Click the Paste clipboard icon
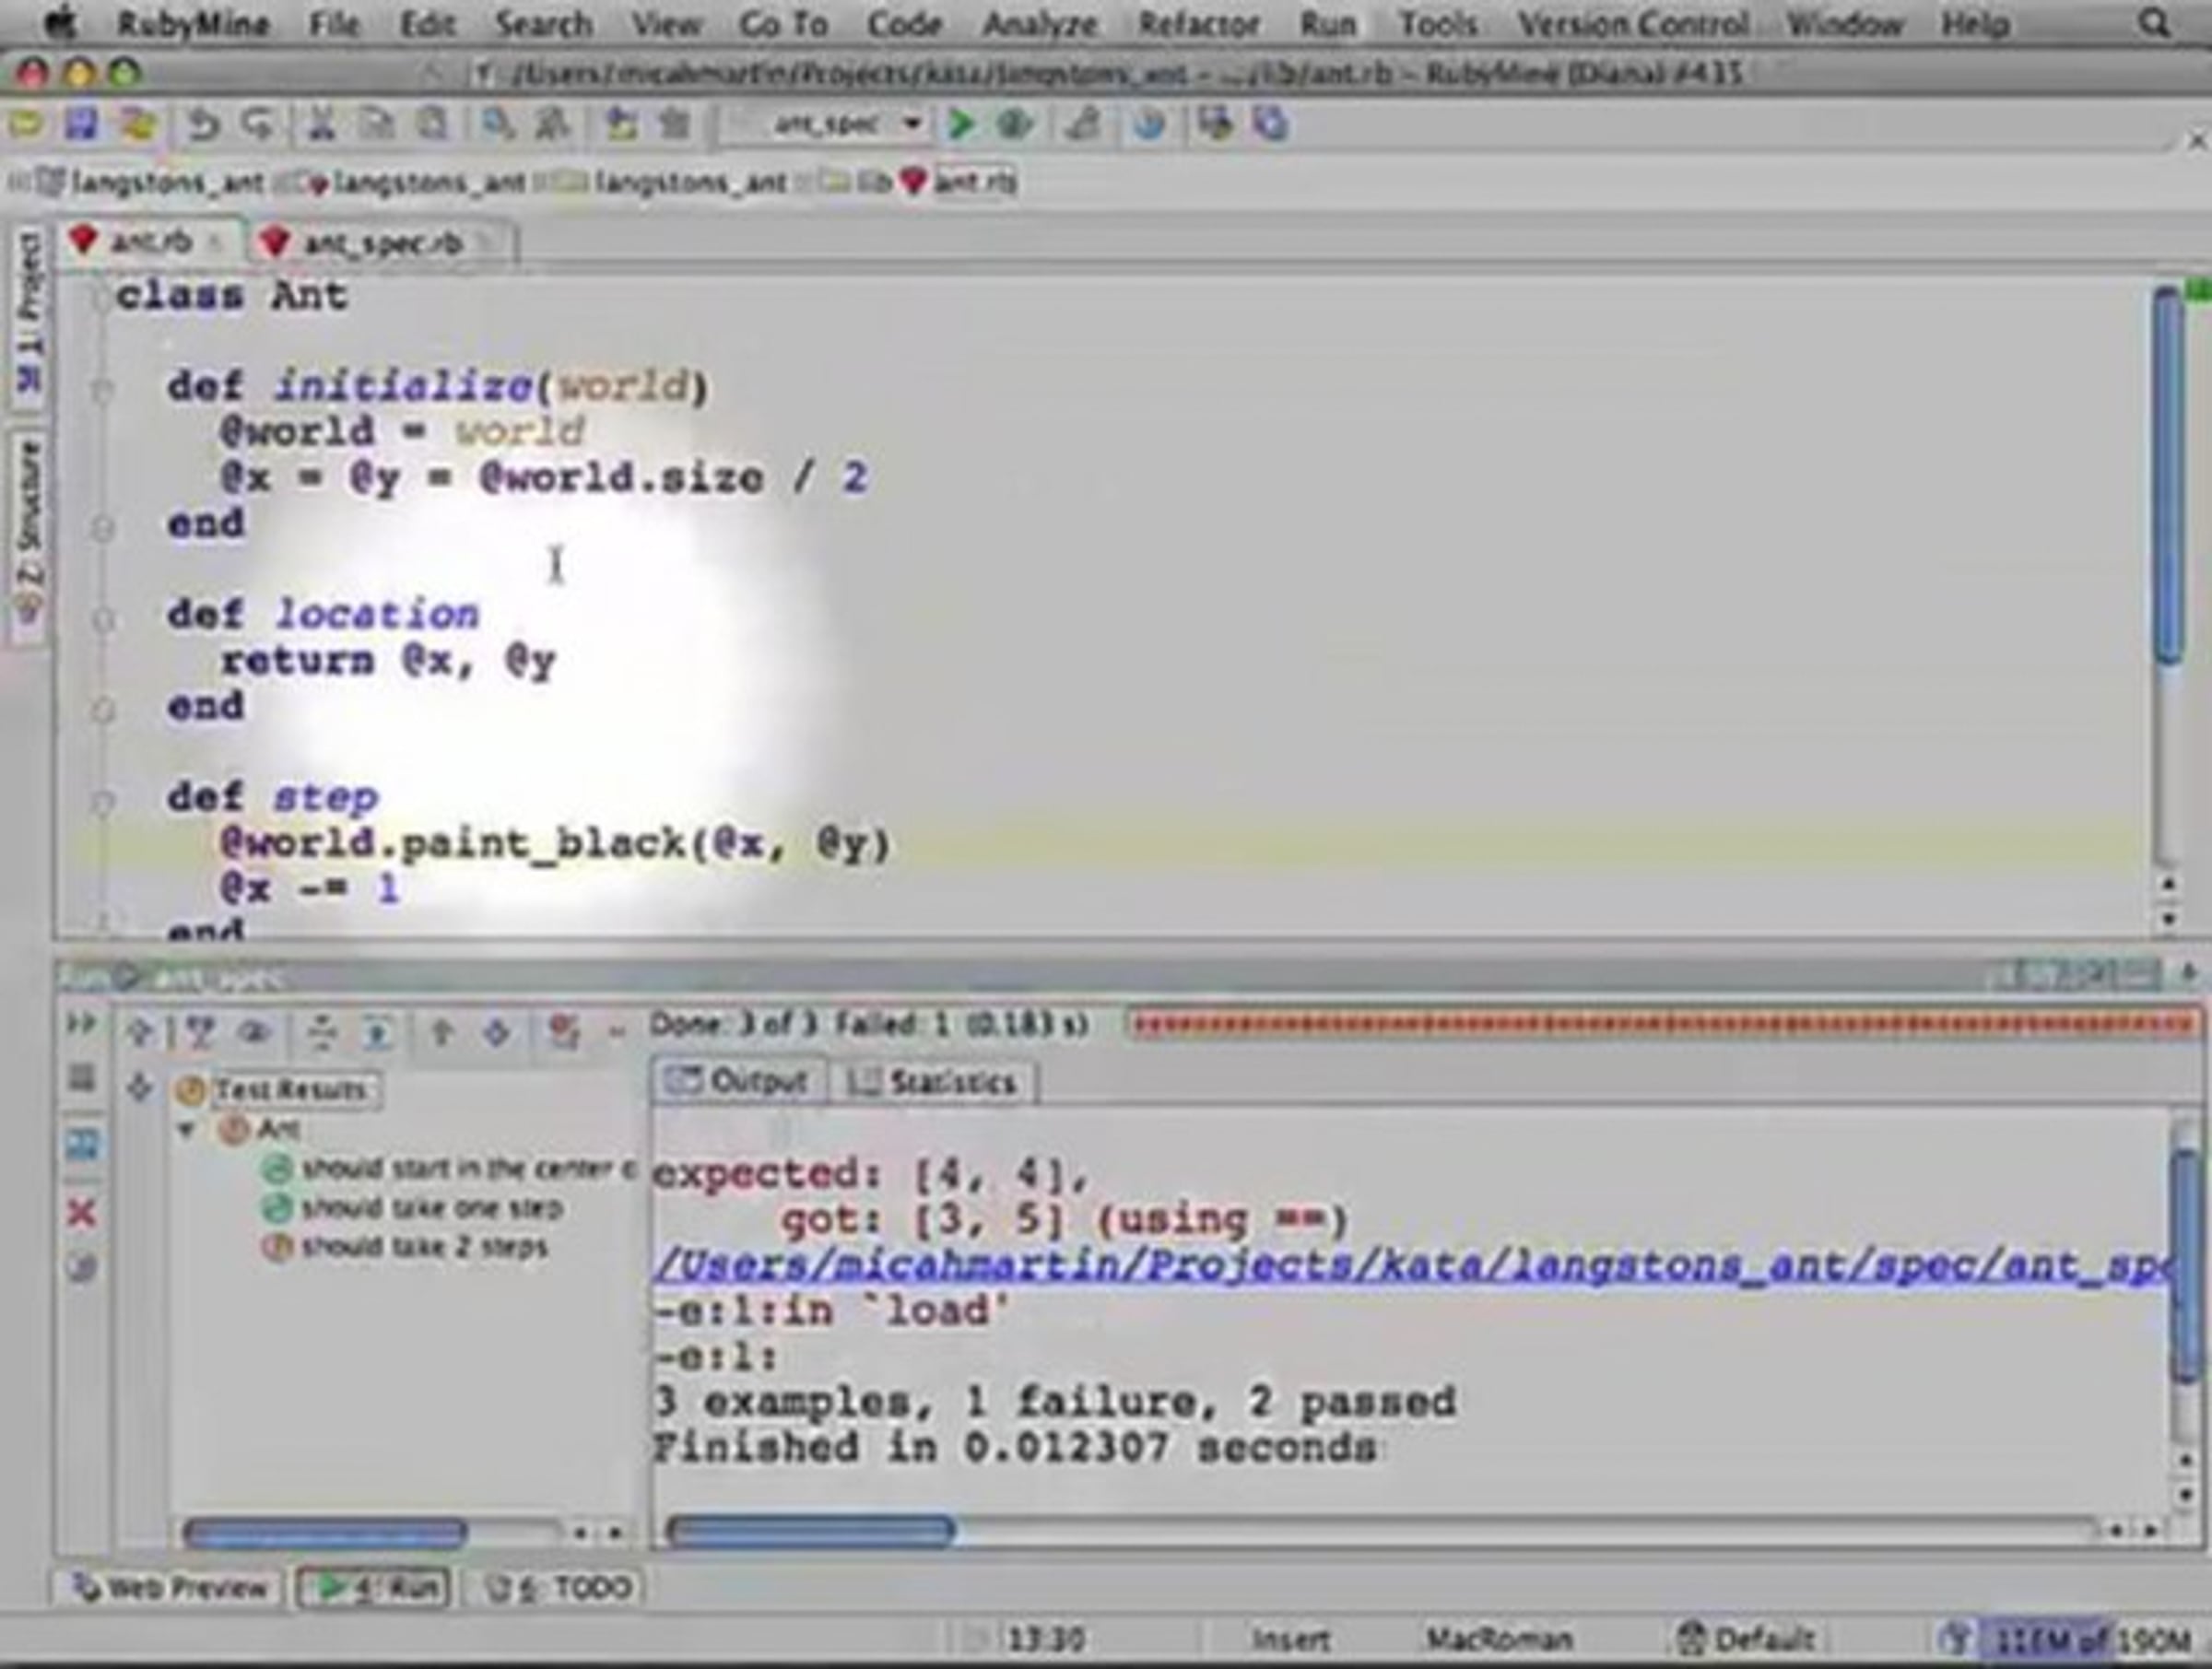 point(432,124)
